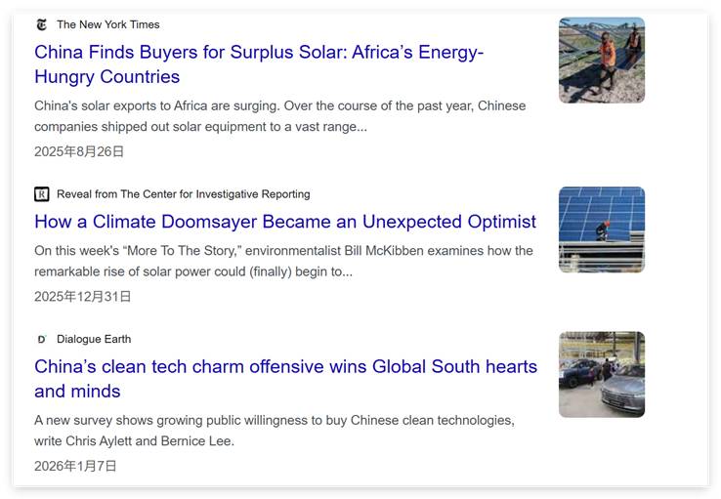Viewport: 721px width, 499px height.
Task: Click the 2025年8月26日 date
Action: [79, 151]
